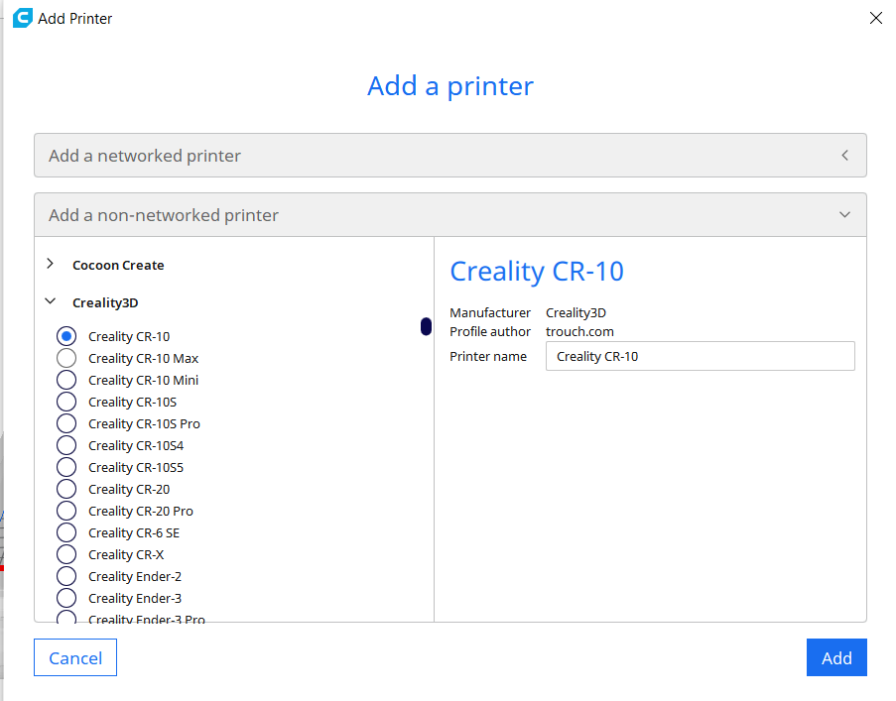Choose the Creality Ender-2 printer

(x=66, y=576)
